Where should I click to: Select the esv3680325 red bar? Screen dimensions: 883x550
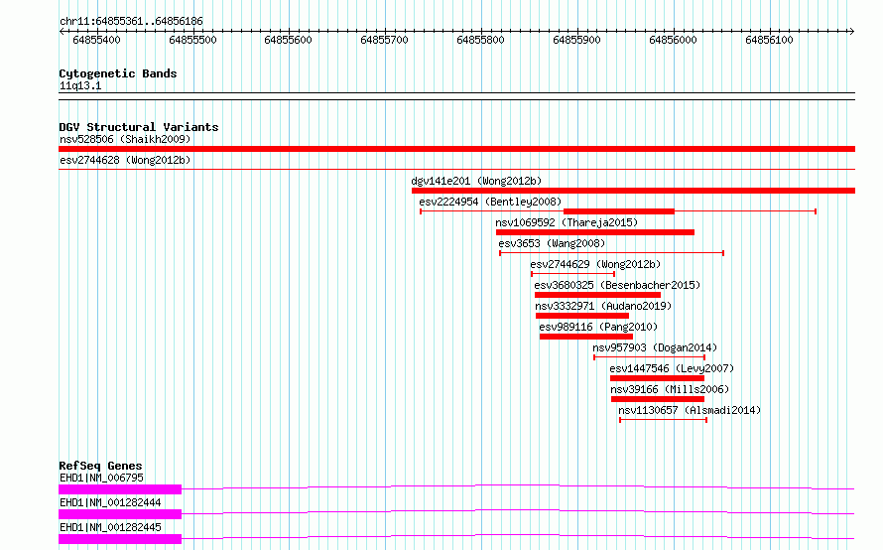[597, 295]
